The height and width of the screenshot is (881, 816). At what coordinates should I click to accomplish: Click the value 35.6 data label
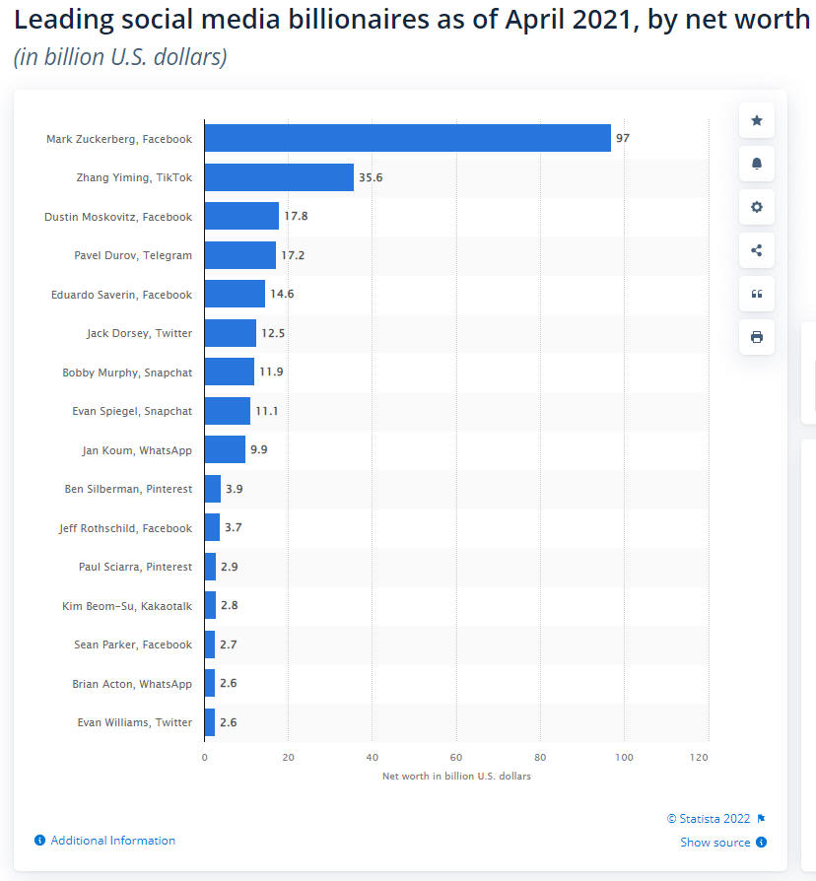(x=371, y=177)
